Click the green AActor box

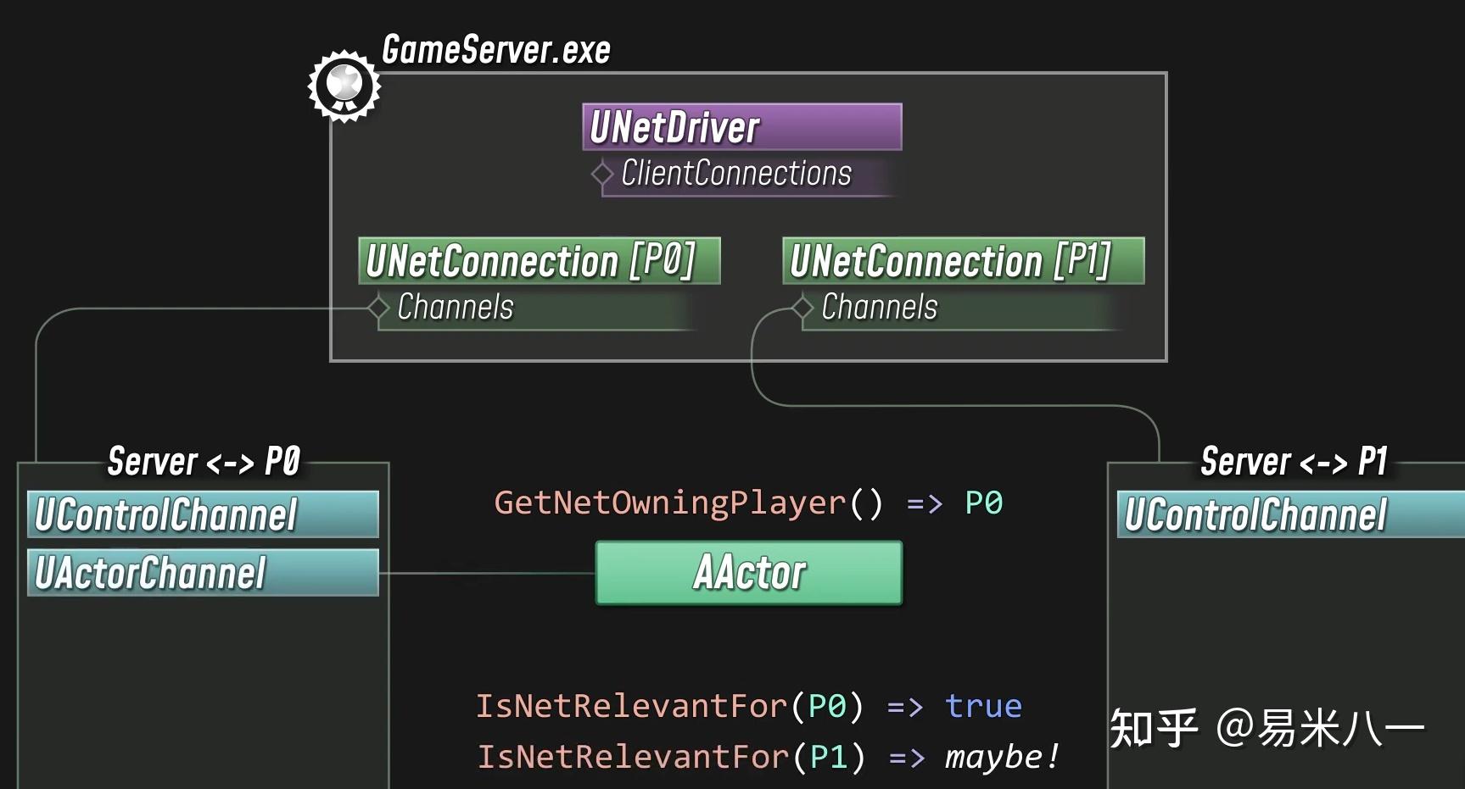pyautogui.click(x=749, y=573)
